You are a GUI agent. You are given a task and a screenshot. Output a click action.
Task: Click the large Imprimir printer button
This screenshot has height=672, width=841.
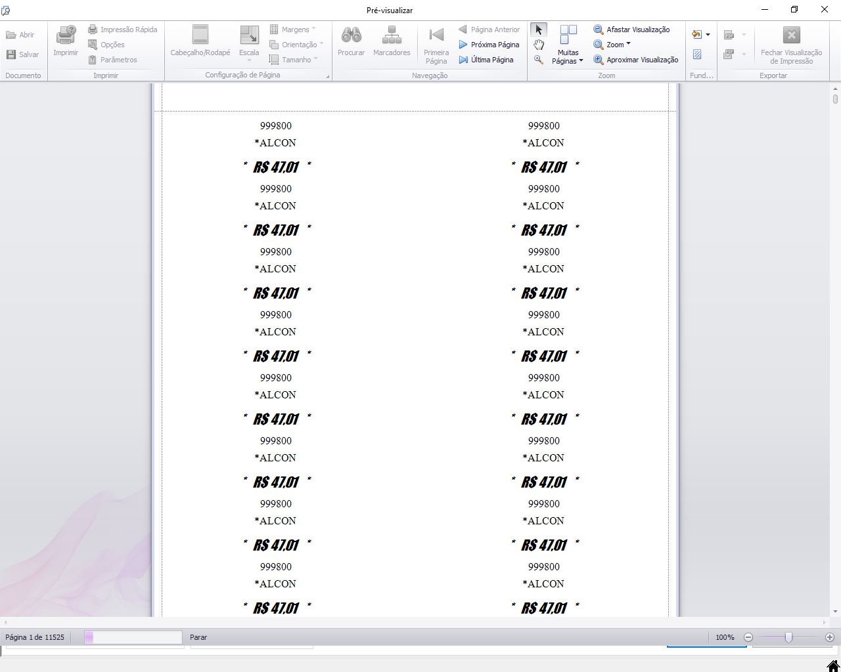[x=66, y=41]
